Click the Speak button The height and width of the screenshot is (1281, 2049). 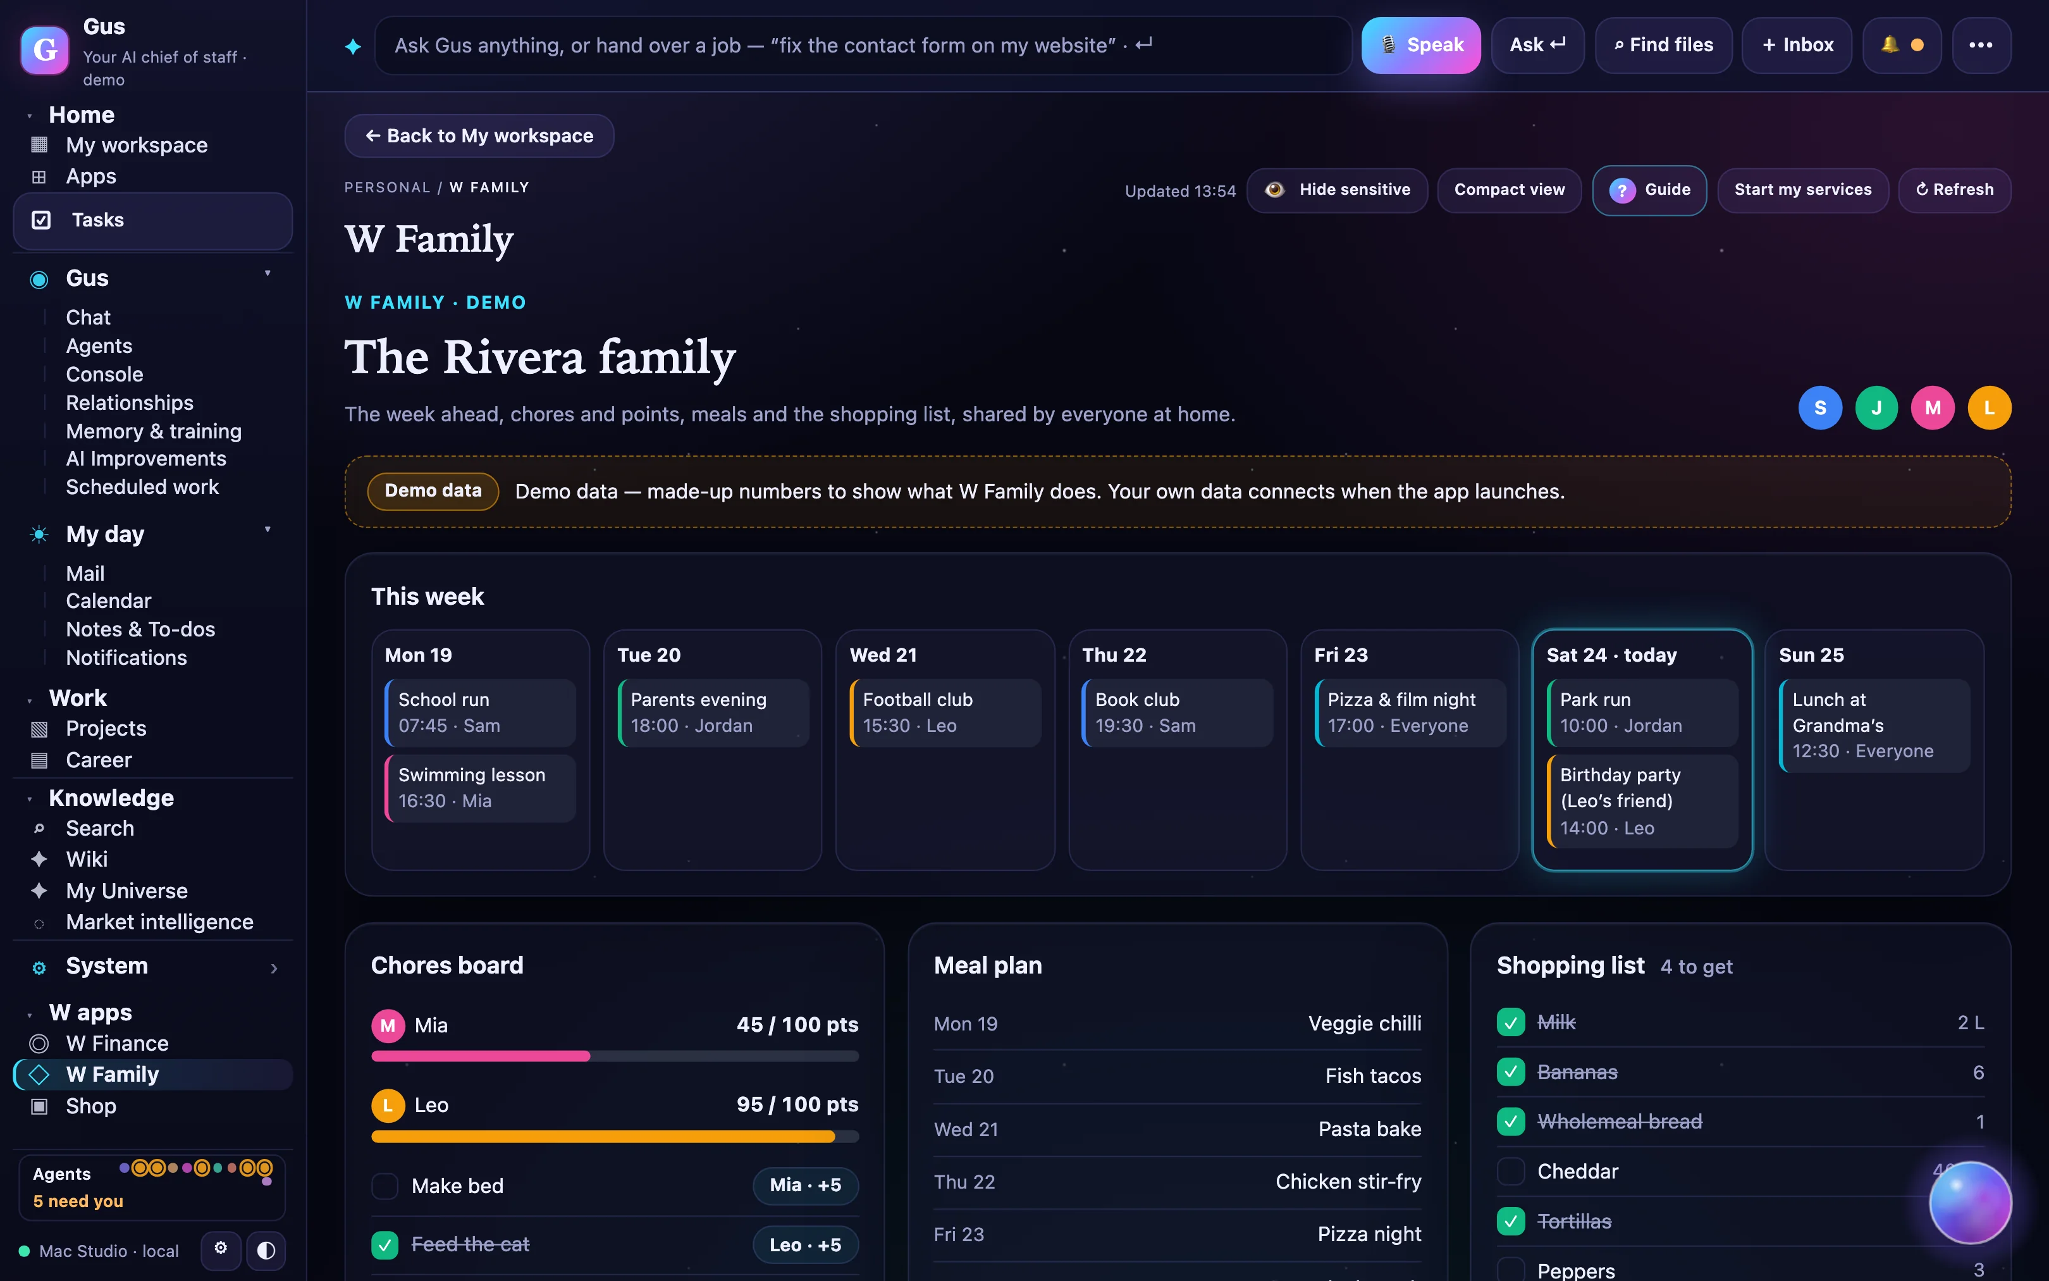(x=1421, y=45)
